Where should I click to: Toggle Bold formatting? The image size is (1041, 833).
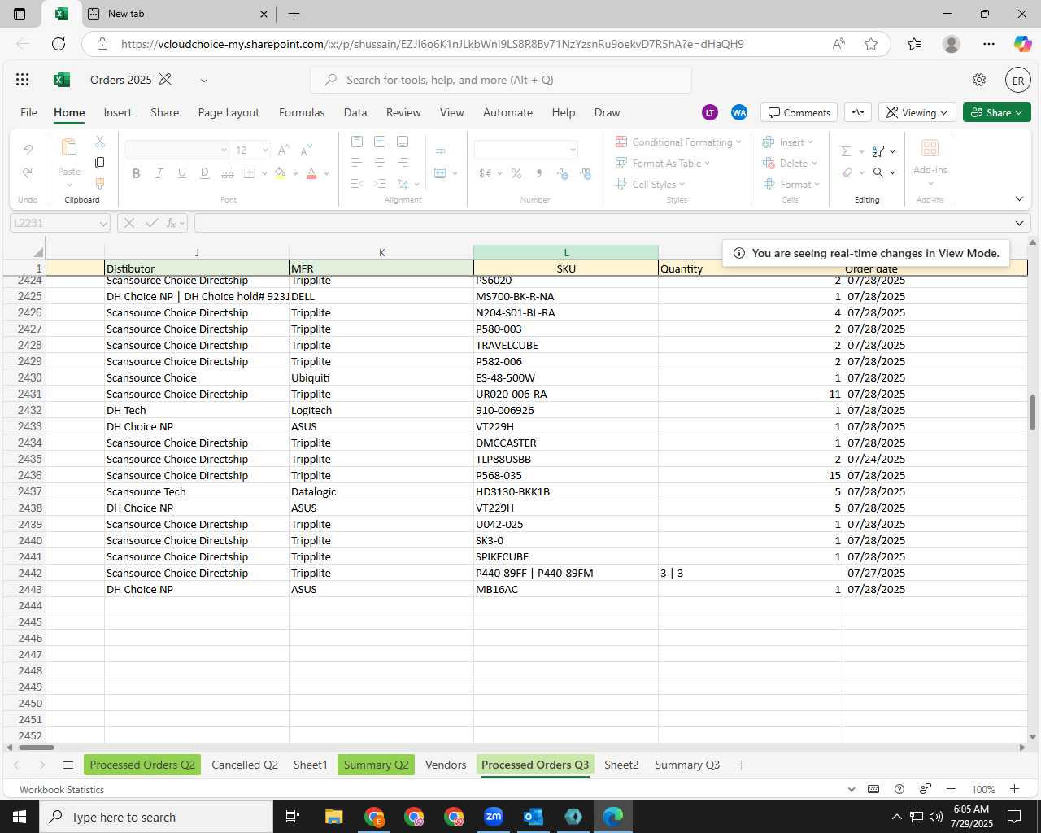click(136, 173)
